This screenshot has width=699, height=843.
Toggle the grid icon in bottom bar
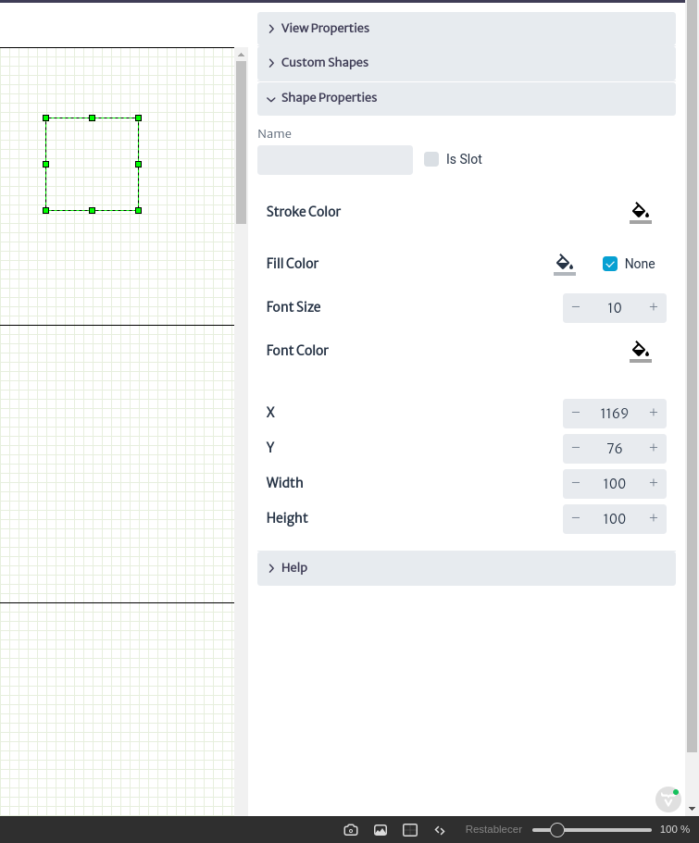(410, 829)
